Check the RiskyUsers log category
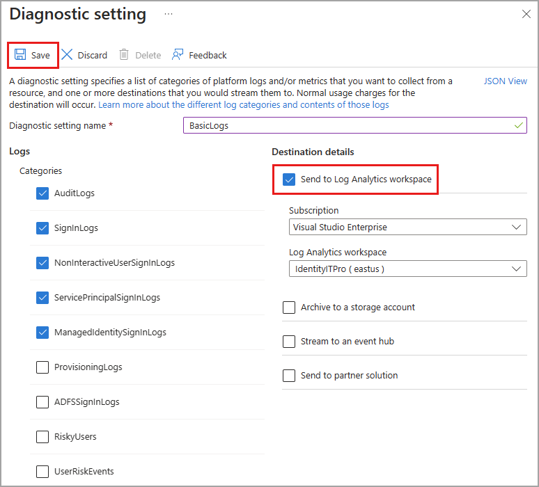 coord(42,437)
